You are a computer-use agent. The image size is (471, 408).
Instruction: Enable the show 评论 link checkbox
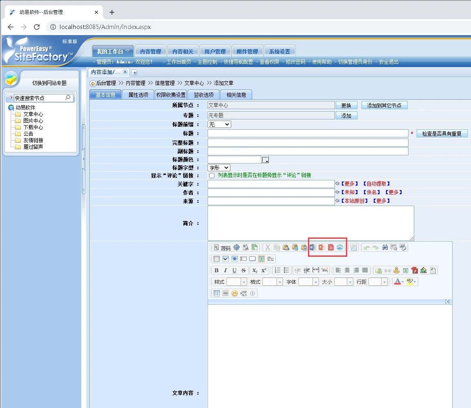point(212,175)
